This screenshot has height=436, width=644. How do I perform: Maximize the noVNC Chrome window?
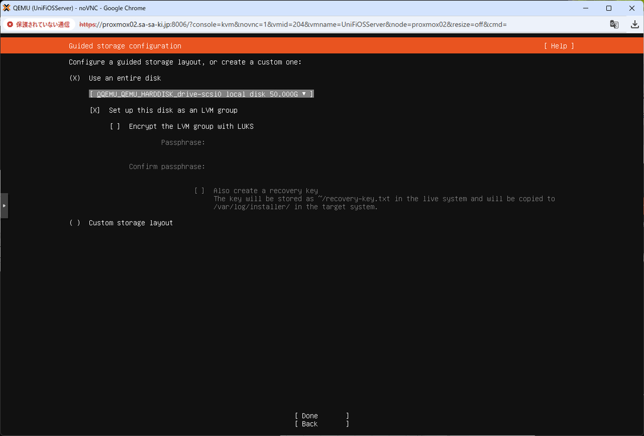coord(609,8)
